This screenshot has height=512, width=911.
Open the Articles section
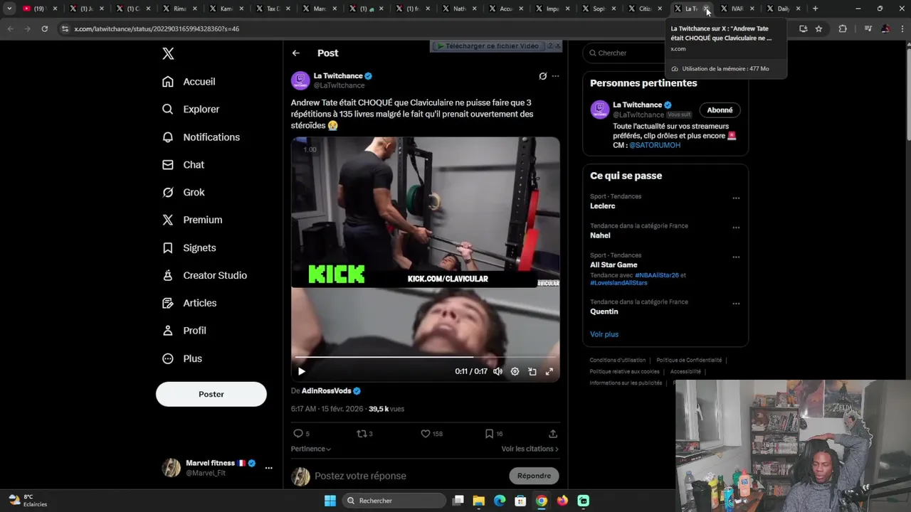[x=189, y=304]
